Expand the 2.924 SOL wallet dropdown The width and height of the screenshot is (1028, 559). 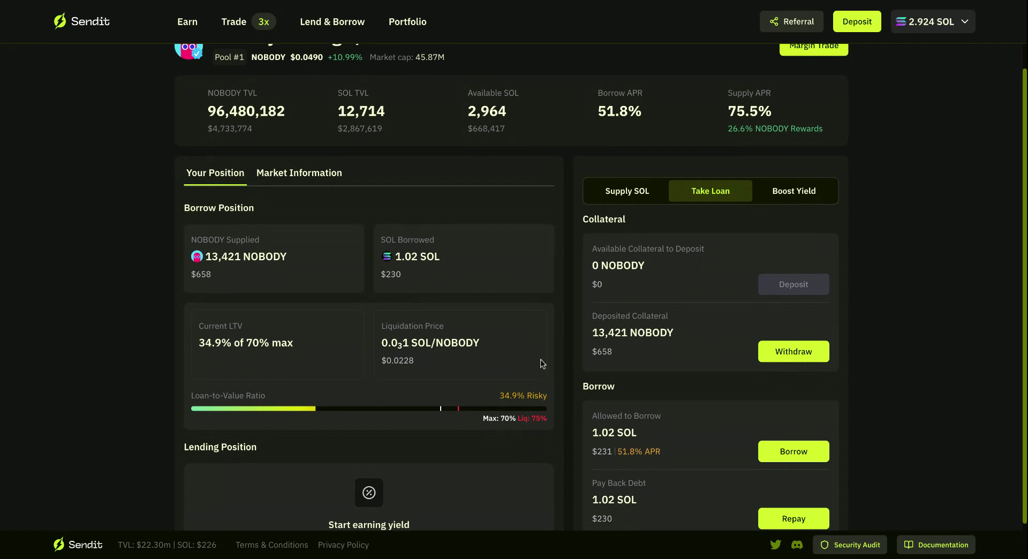tap(933, 21)
